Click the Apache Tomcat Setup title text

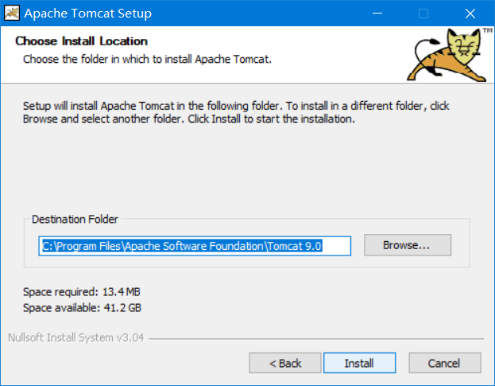[87, 14]
